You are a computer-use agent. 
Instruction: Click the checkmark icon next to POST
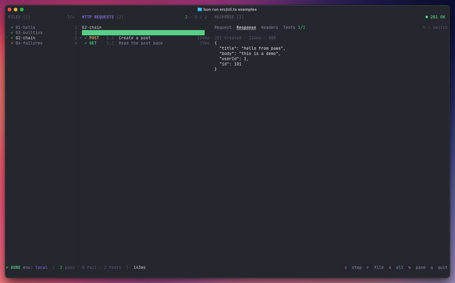point(86,38)
